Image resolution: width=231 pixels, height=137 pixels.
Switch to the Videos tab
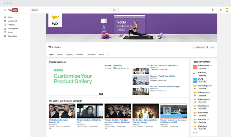60,55
